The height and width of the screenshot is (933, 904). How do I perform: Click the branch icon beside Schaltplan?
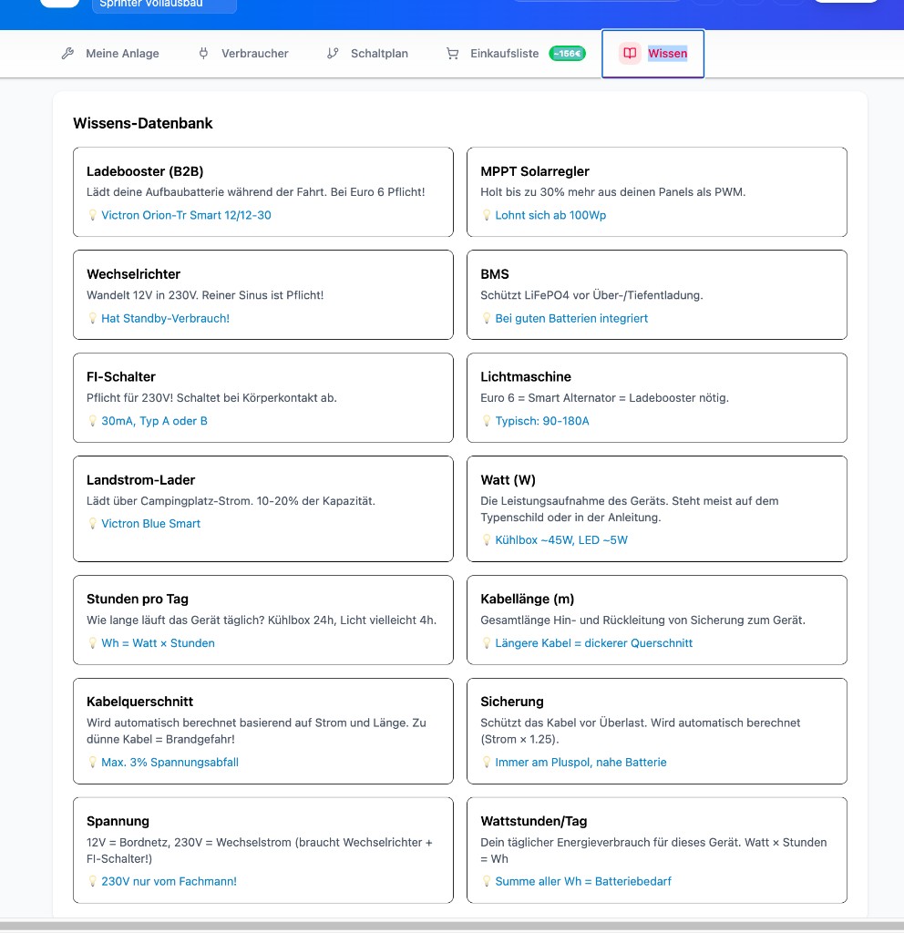[333, 54]
